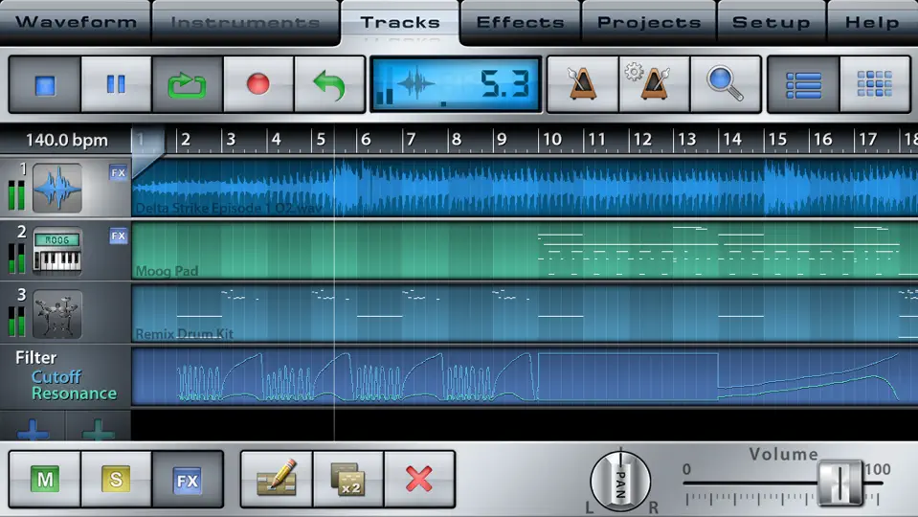918x517 pixels.
Task: Select the Tracks tab
Action: (400, 22)
